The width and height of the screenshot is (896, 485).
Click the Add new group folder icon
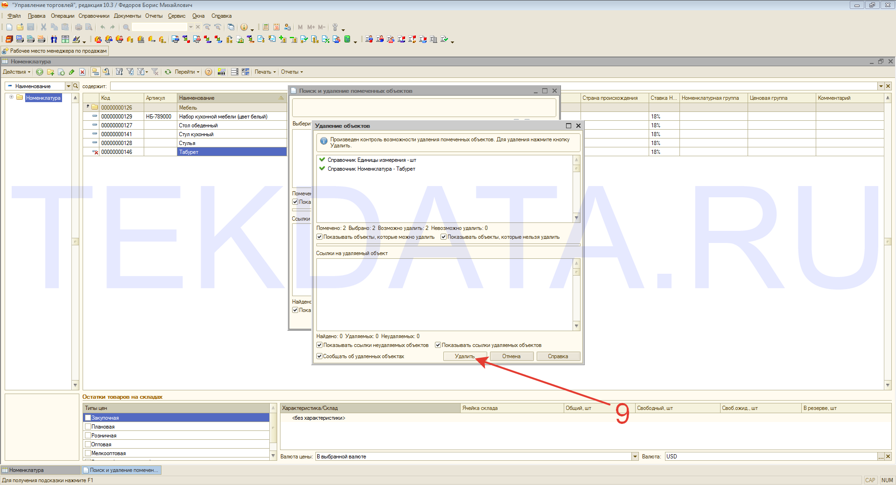pyautogui.click(x=50, y=72)
